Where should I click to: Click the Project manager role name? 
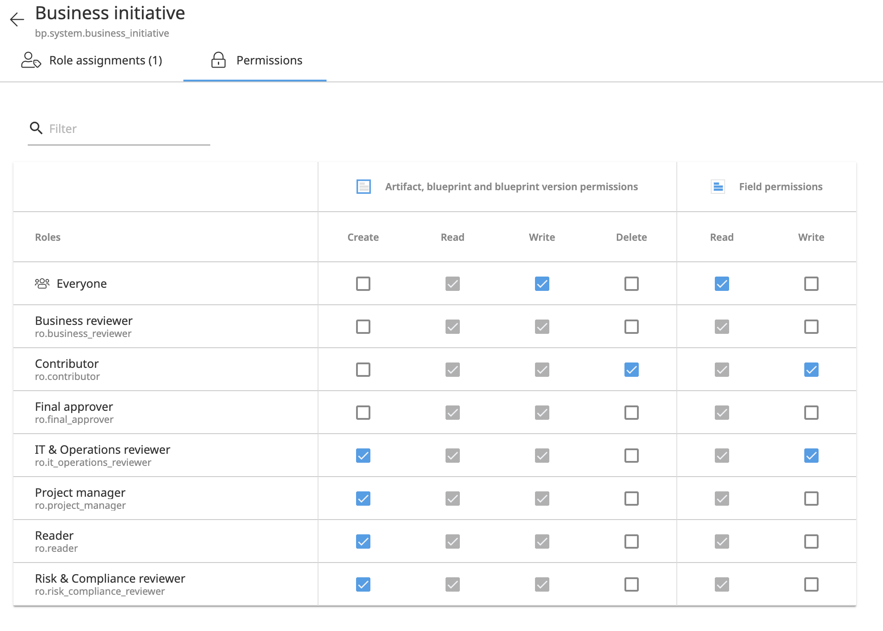coord(80,493)
